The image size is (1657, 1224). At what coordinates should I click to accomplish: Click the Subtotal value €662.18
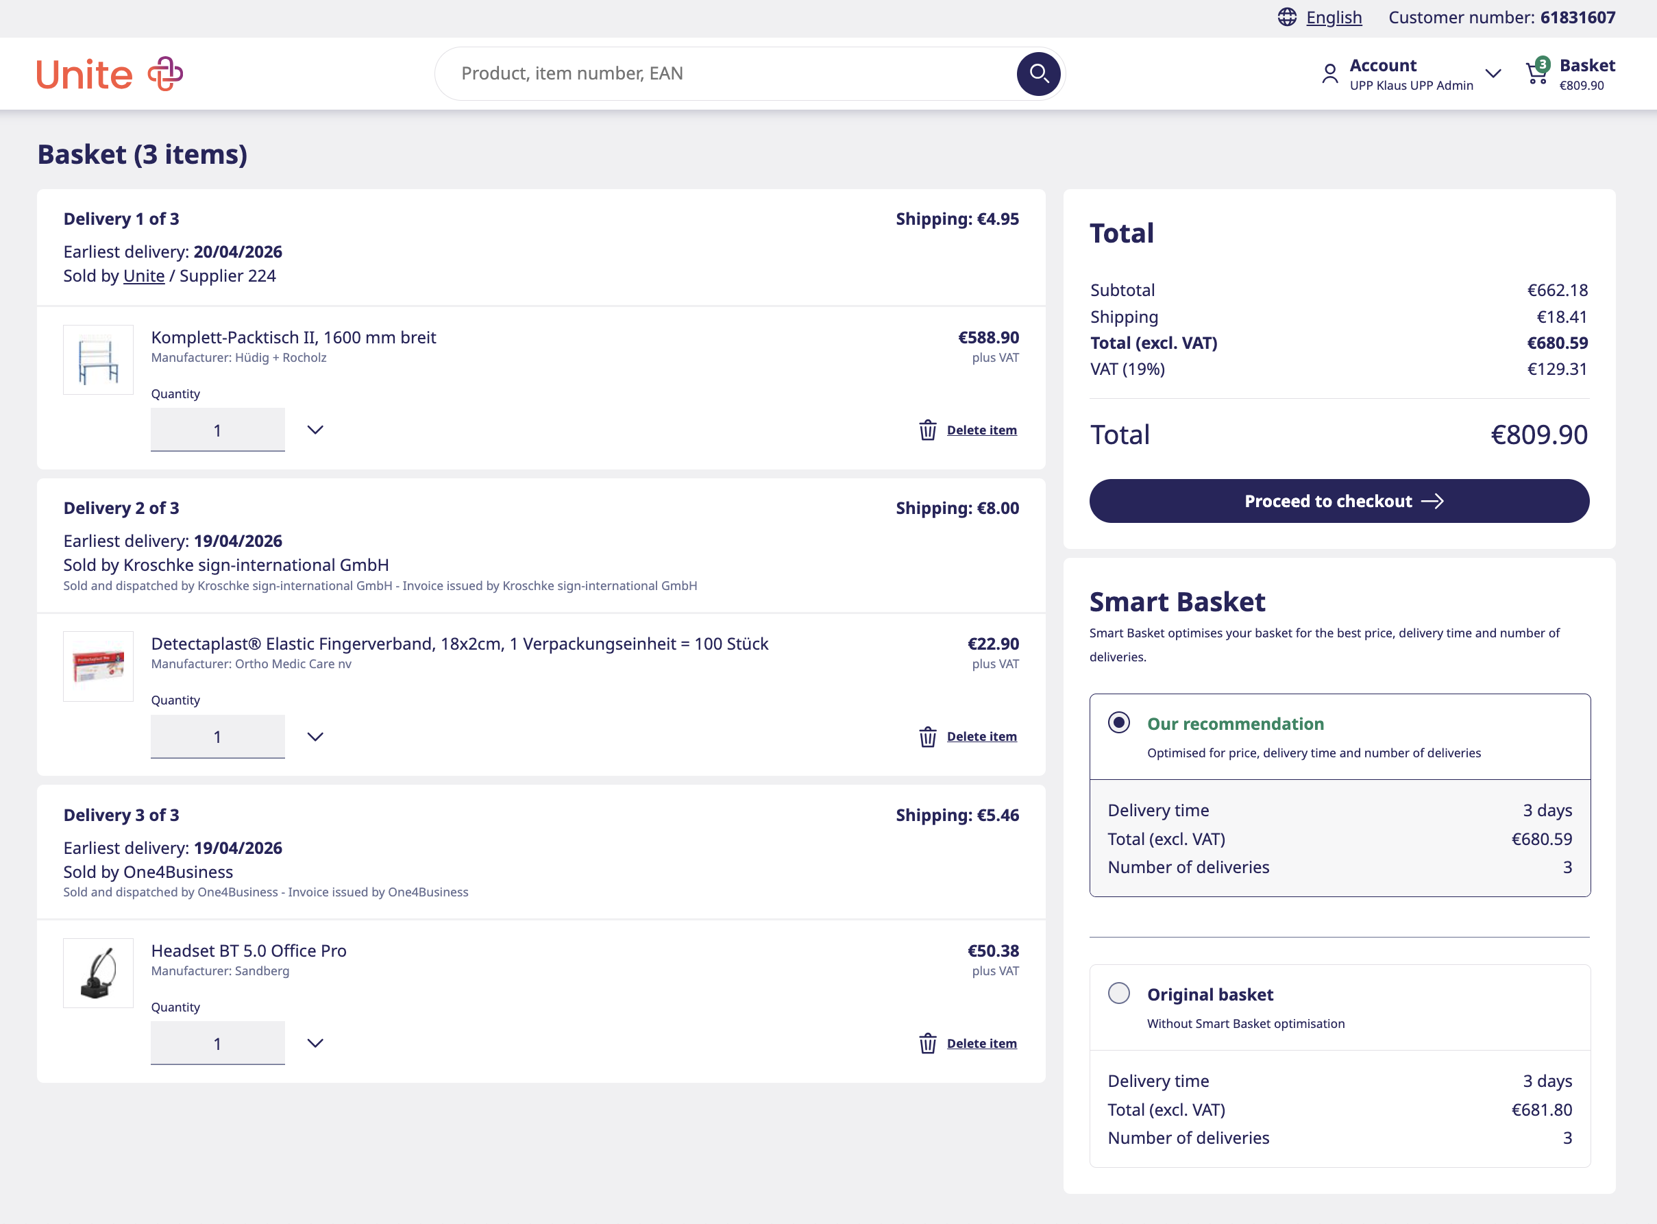tap(1557, 290)
